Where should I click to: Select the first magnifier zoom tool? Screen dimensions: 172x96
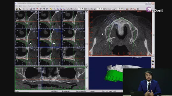click(31, 9)
